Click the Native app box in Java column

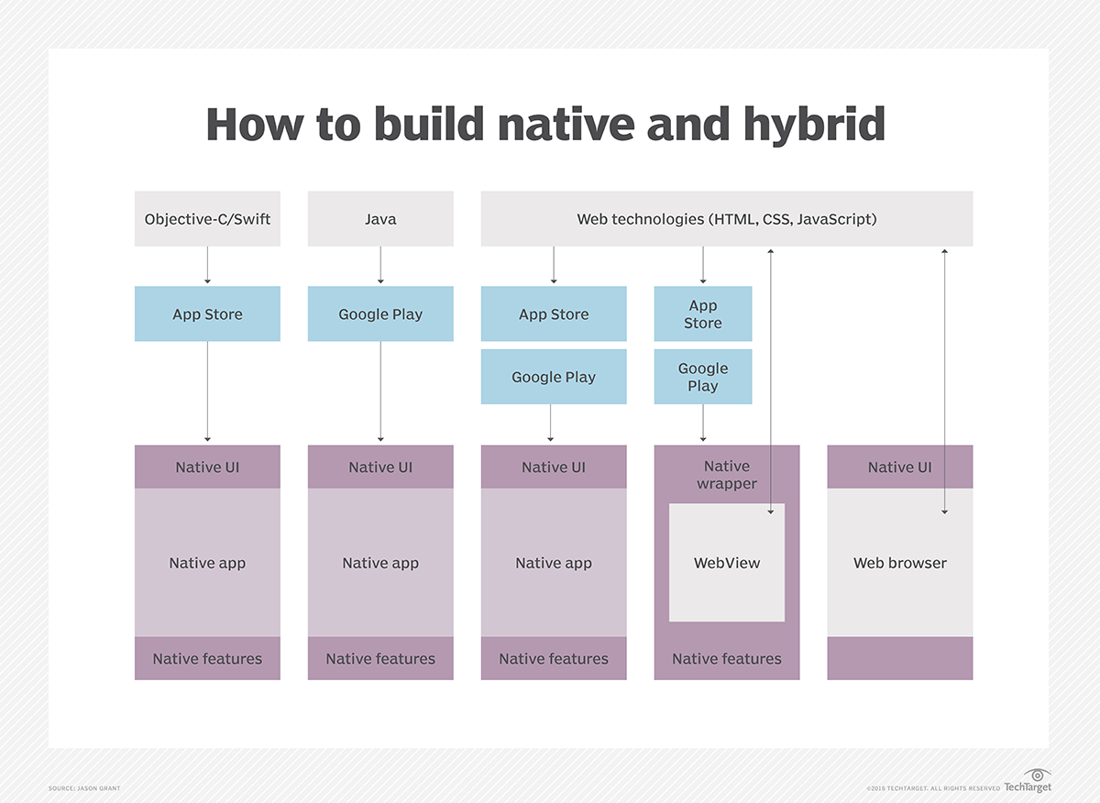coord(380,563)
